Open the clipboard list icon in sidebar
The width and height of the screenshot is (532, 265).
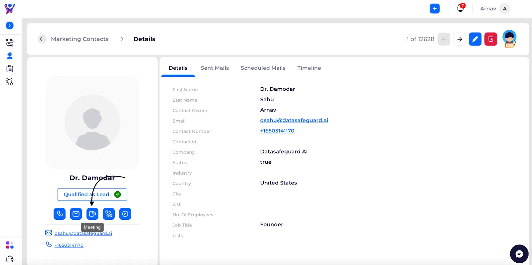[10, 69]
